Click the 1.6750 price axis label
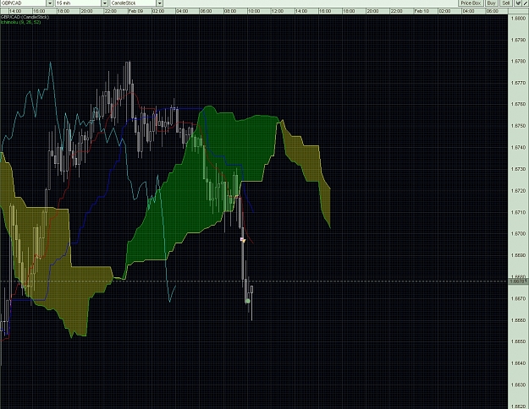 (519, 126)
